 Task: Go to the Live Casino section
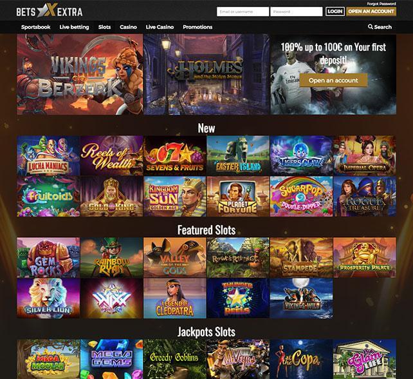[x=160, y=27]
